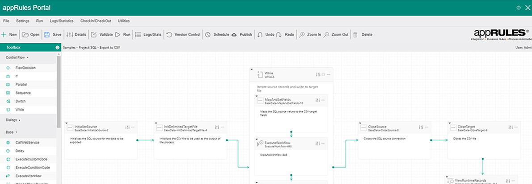Click the Publish cloud icon

(234, 34)
